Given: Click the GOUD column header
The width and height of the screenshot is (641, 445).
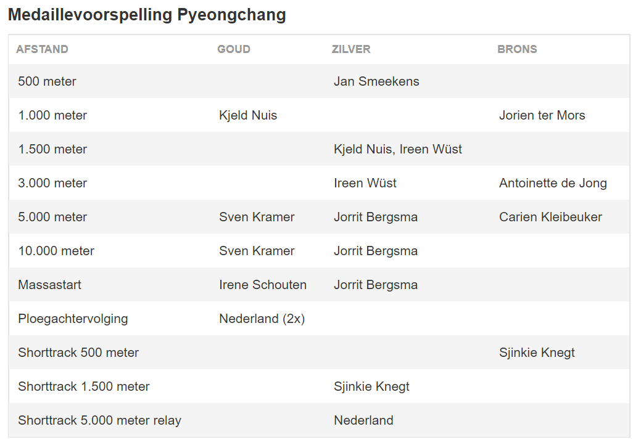Looking at the screenshot, I should tap(233, 49).
